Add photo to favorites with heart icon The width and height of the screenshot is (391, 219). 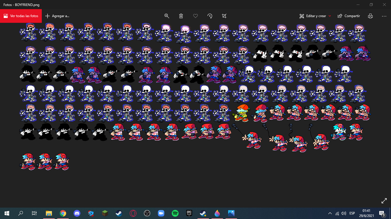coord(195,16)
